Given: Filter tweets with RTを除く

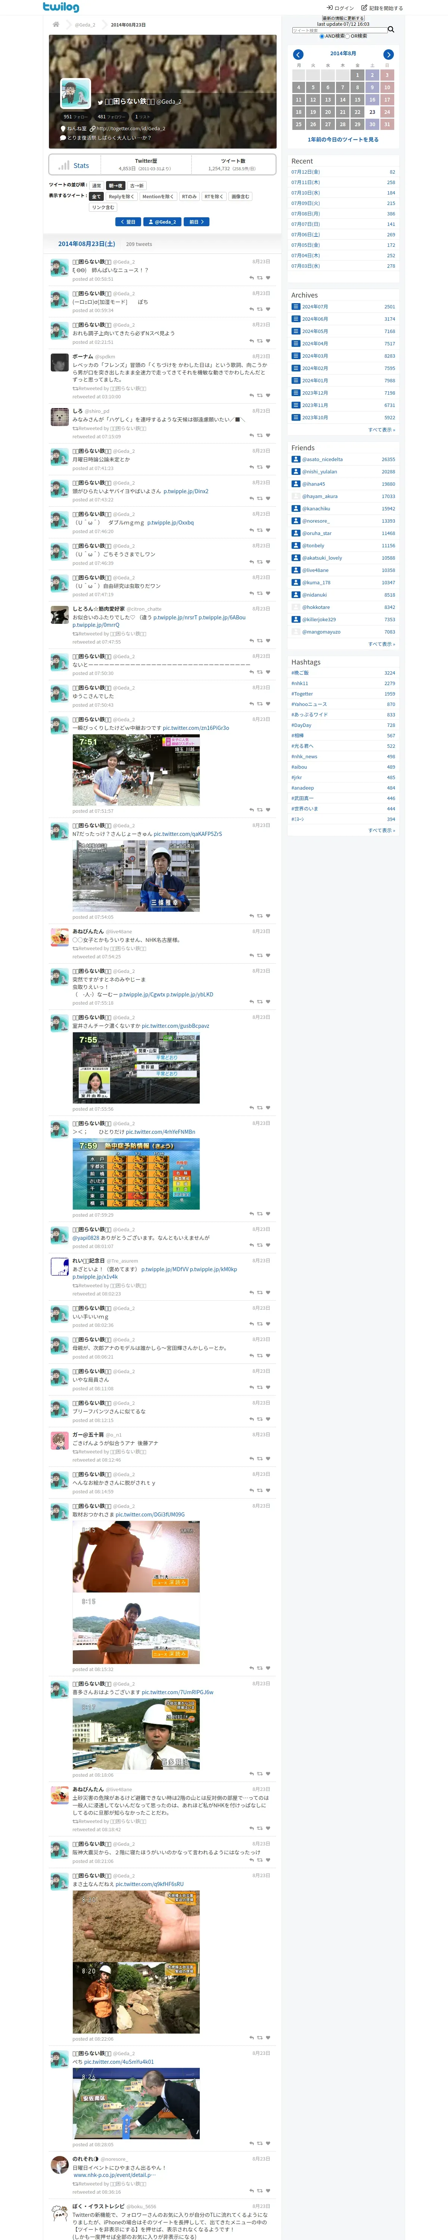Looking at the screenshot, I should pos(214,196).
